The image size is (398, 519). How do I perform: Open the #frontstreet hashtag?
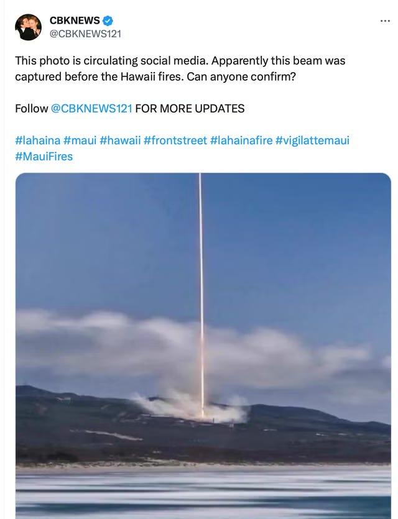point(175,140)
